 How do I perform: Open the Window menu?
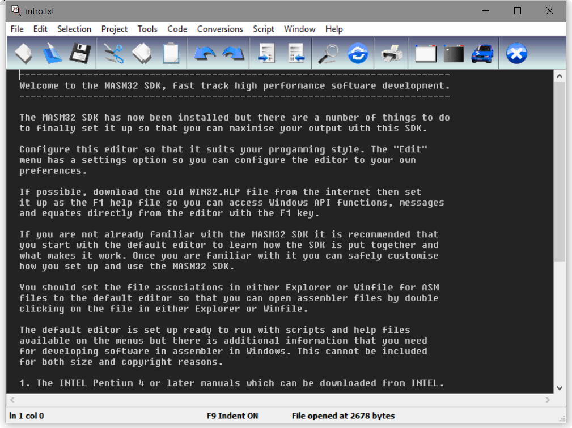pos(299,29)
